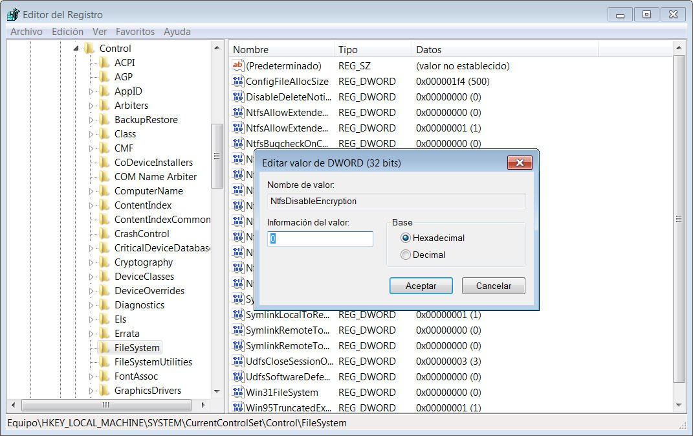Open the Favoritos menu
This screenshot has height=436, width=693.
135,31
